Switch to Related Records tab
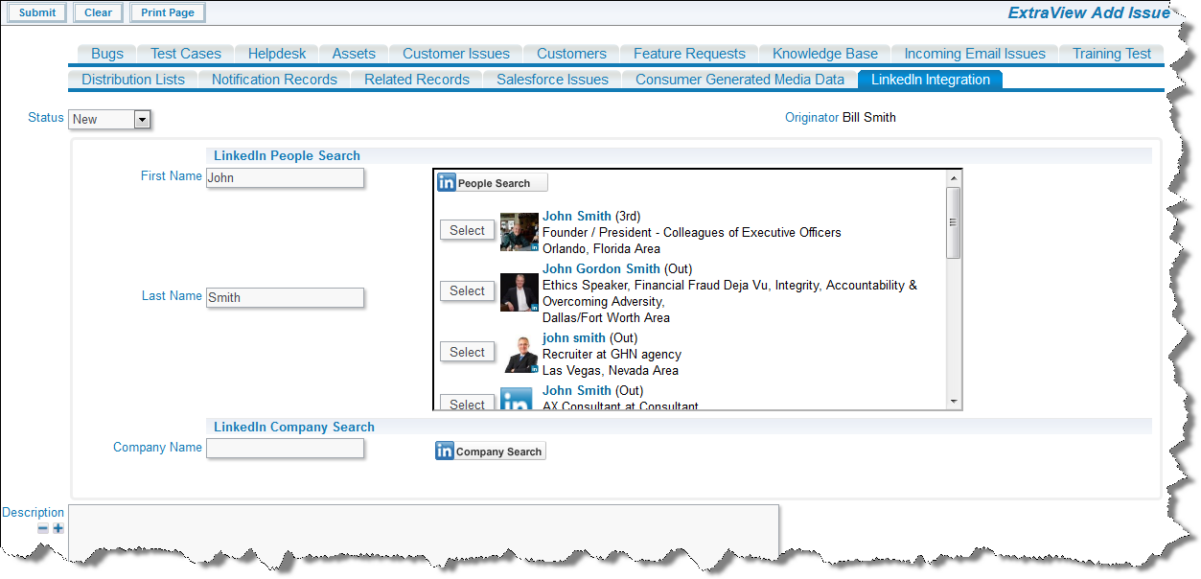 pyautogui.click(x=417, y=80)
